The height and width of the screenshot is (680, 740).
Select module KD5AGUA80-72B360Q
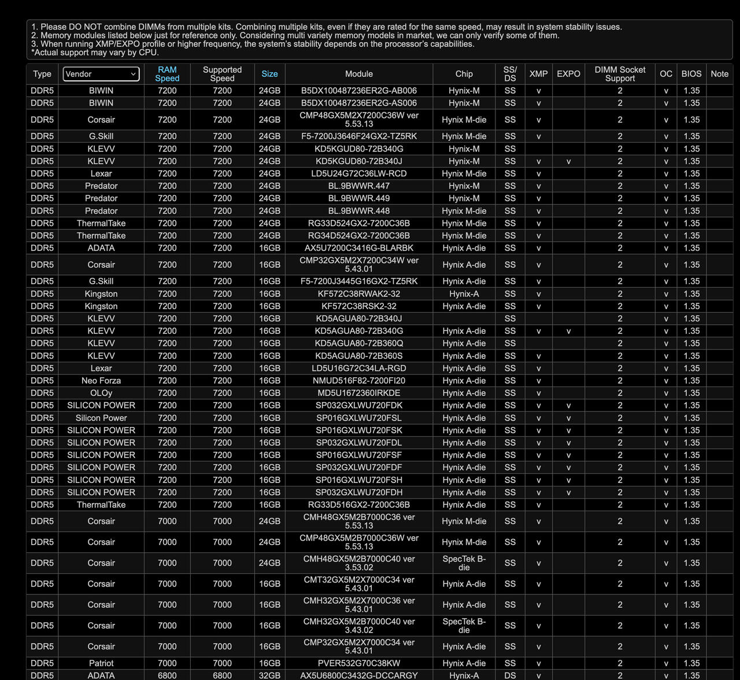(359, 343)
